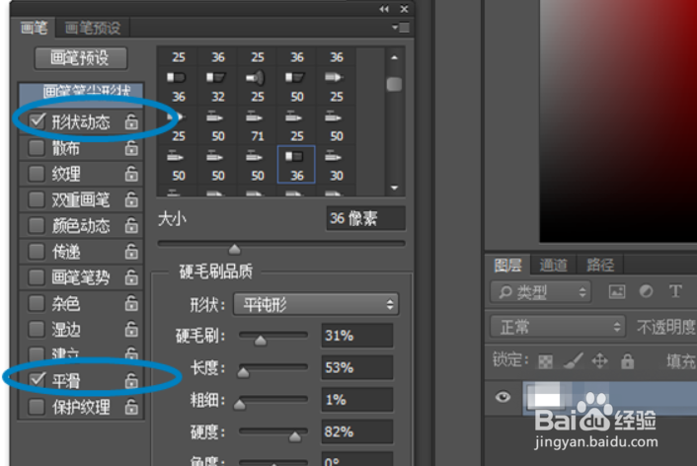Enable the 杂色 checkbox
Screen dimensions: 697x466
36,303
